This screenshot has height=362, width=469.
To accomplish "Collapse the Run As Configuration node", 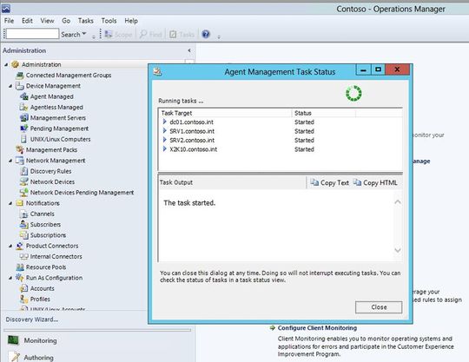I will coord(10,278).
